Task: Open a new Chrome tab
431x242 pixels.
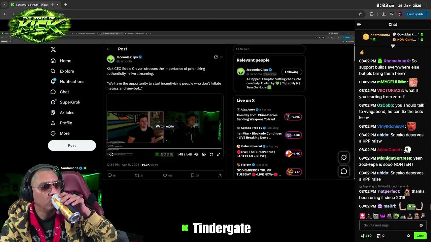Action: tap(65, 5)
